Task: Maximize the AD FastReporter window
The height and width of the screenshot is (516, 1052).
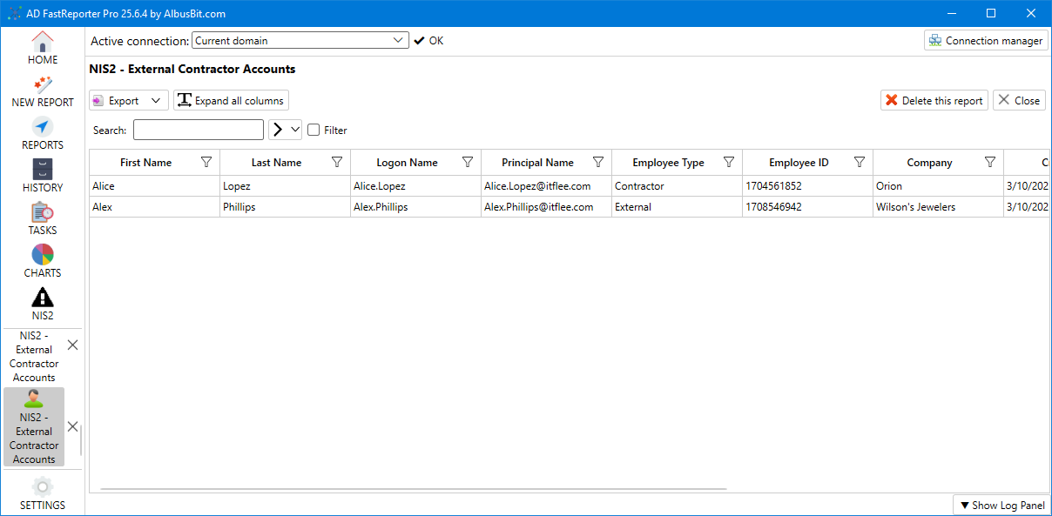Action: (x=991, y=13)
